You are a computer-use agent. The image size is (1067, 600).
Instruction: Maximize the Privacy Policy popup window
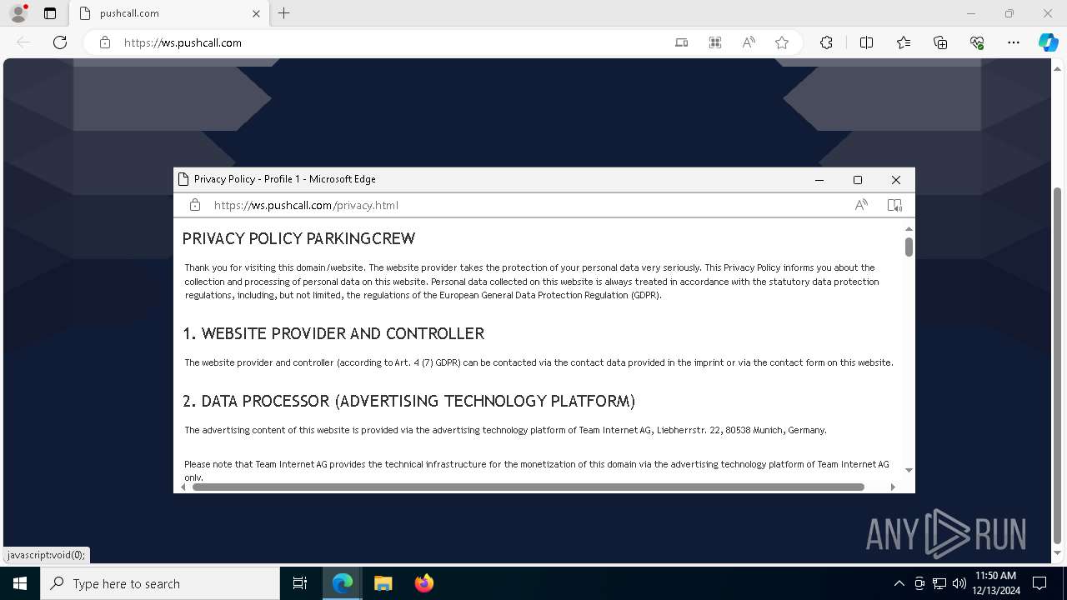(x=857, y=180)
